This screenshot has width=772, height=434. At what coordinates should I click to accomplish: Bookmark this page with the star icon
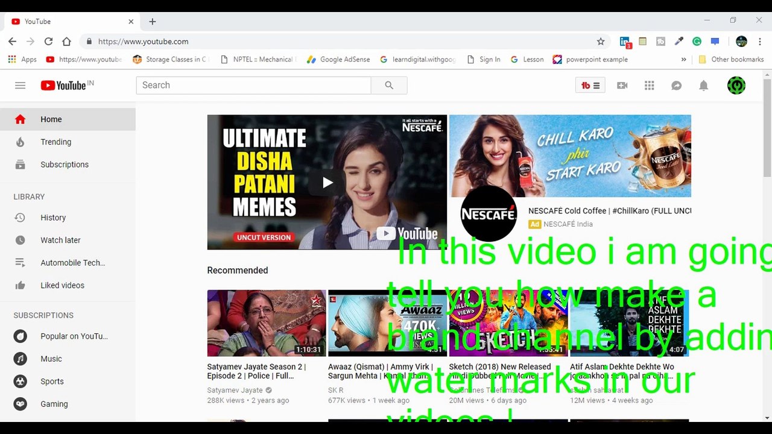pos(601,42)
